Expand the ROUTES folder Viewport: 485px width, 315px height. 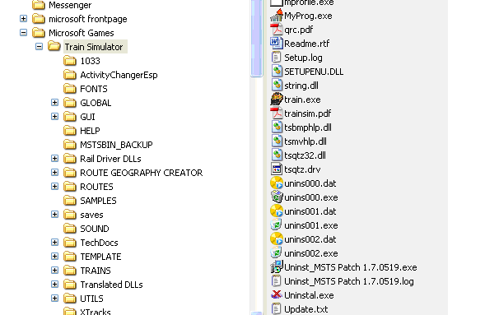pos(54,187)
